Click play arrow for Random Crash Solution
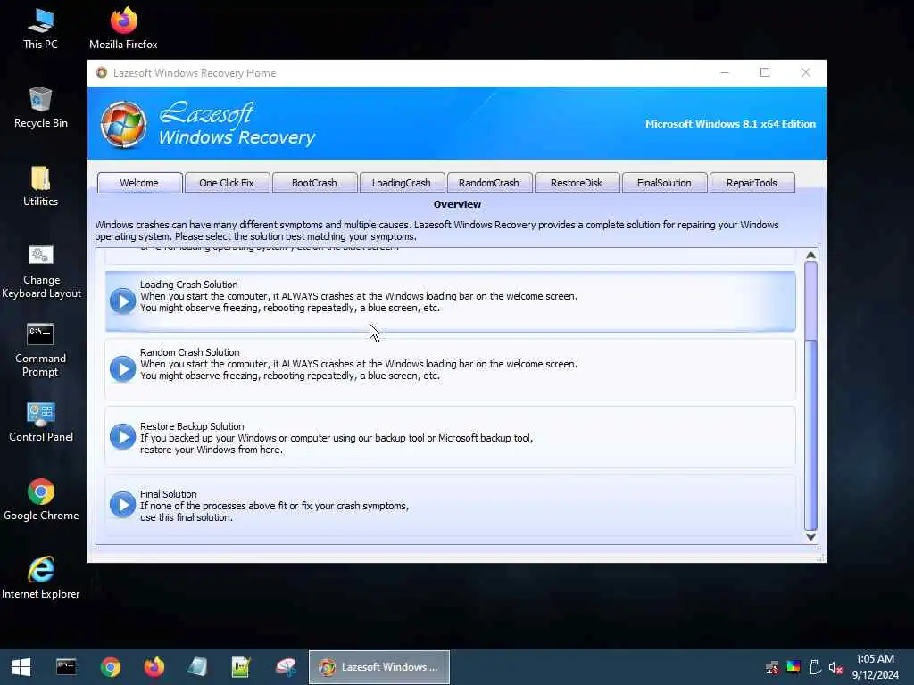This screenshot has width=914, height=685. (x=122, y=368)
